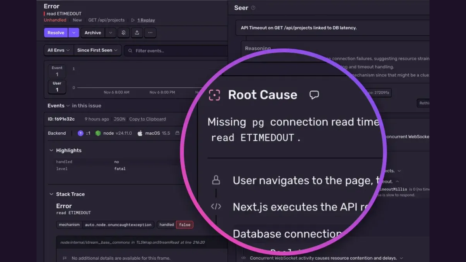The height and width of the screenshot is (262, 466).
Task: Click the Filter events search field
Action: [x=176, y=51]
